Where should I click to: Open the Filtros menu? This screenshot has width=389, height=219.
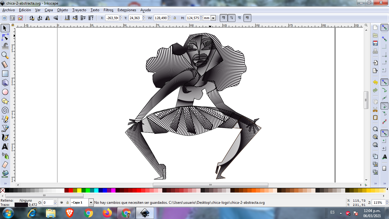(108, 10)
